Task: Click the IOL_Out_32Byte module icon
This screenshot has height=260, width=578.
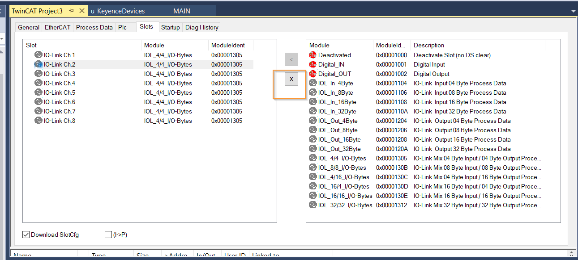Action: (x=313, y=149)
